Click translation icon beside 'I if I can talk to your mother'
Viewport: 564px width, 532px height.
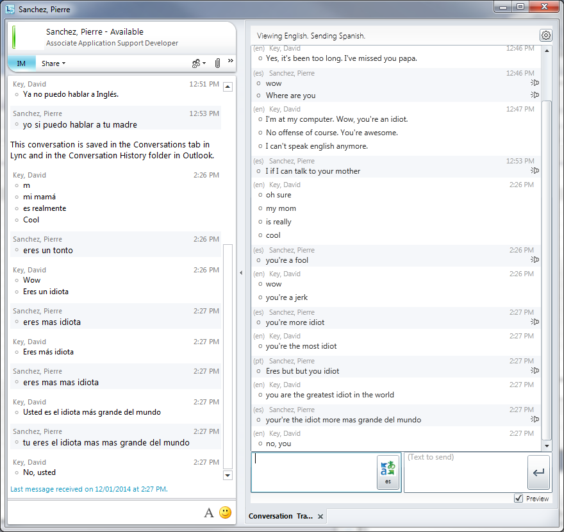(535, 170)
